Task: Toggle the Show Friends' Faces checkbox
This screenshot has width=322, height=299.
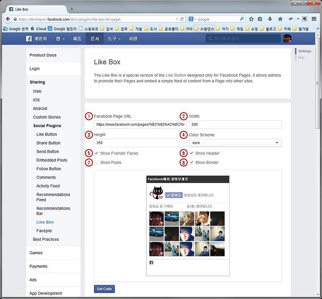Action: [97, 153]
